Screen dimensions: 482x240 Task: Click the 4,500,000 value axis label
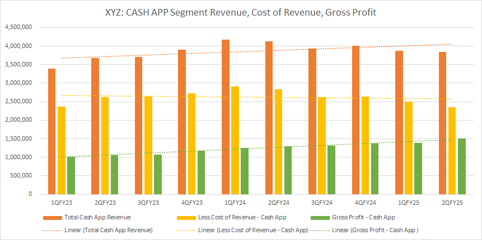click(x=17, y=27)
